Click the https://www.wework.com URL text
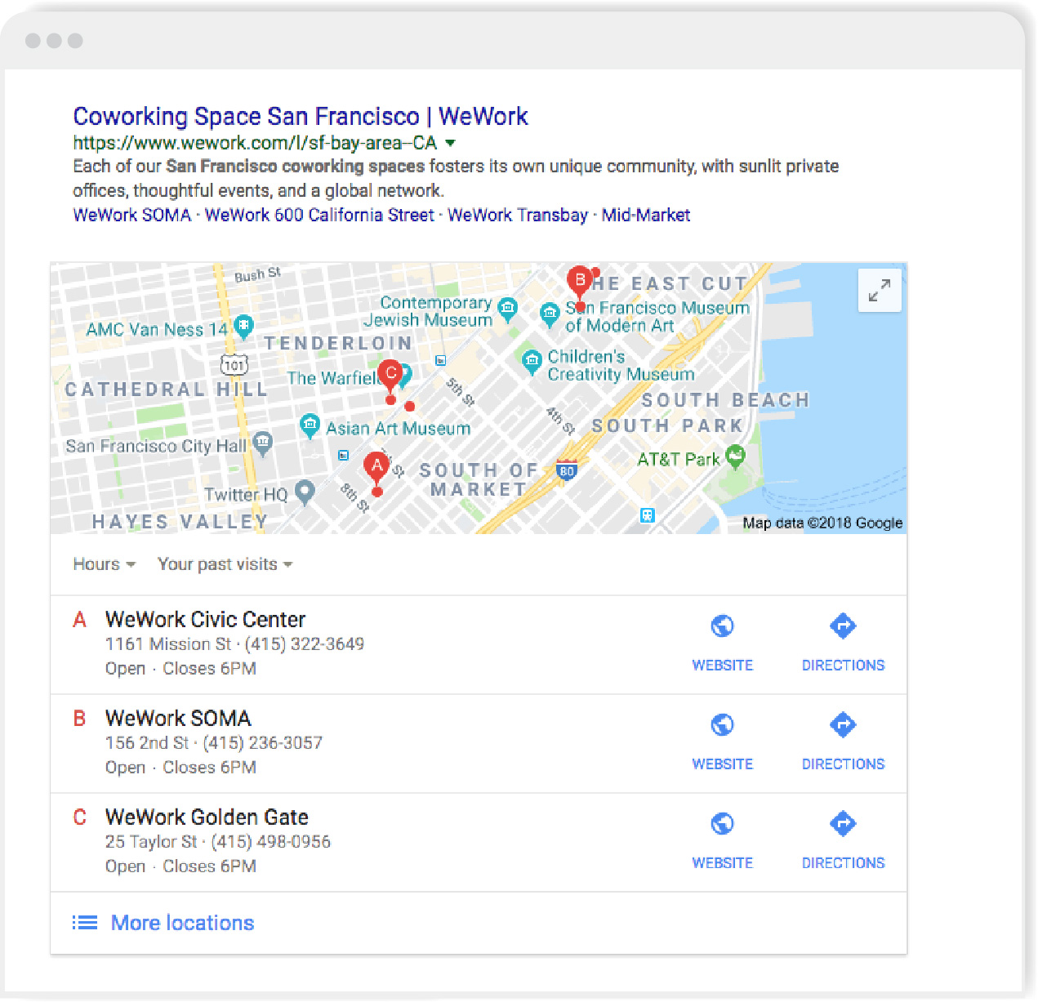Screen dimensions: 1038x1002 click(255, 143)
